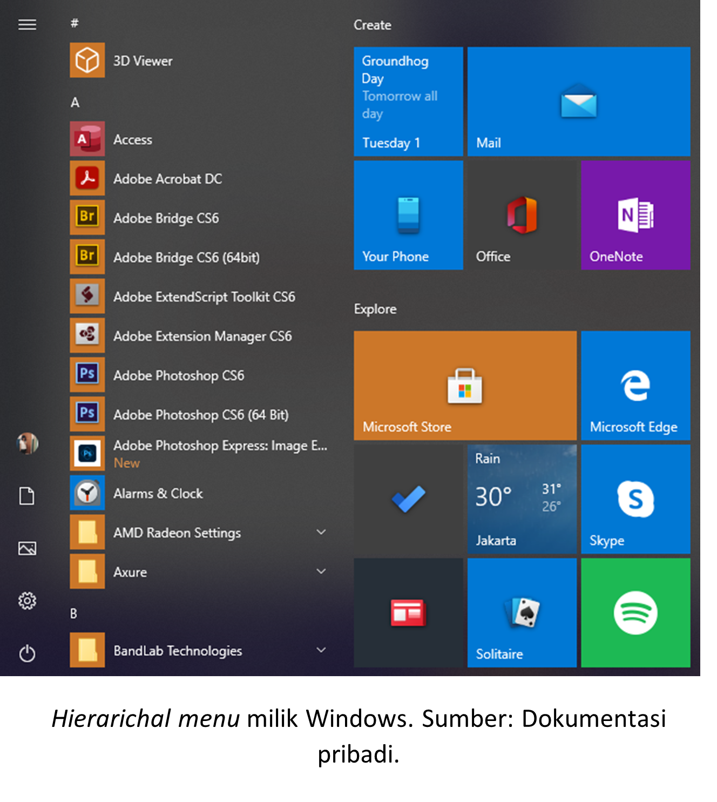Launch Adobe Bridge CS6 (64bit) icon
Screen dimensions: 717x802
pyautogui.click(x=87, y=257)
